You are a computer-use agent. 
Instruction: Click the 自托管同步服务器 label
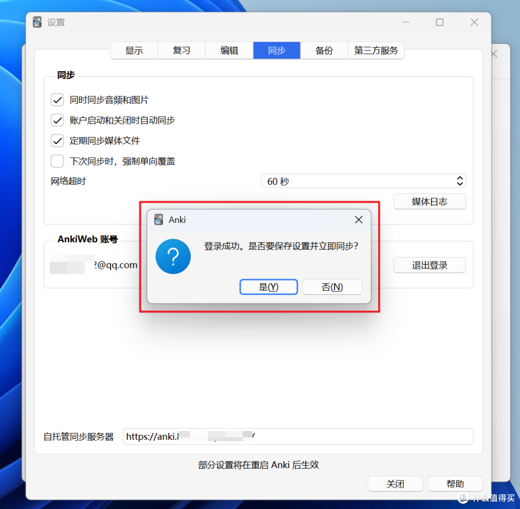78,437
